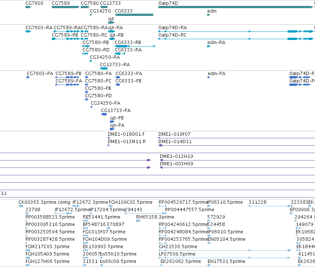Screen dimensions: 315x267
Task: Click protein CG34250-PA
Action: coord(105,103)
